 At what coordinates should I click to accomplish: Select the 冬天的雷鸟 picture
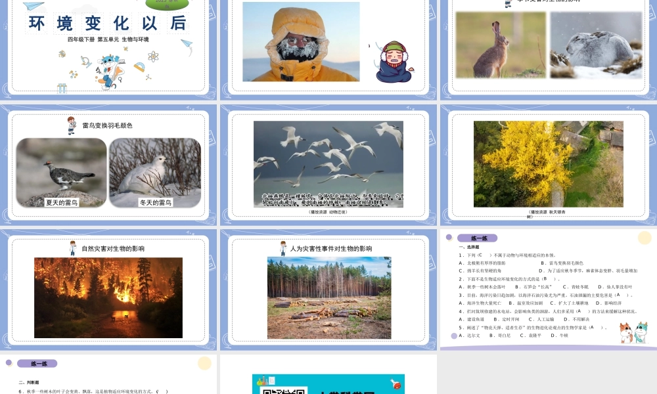tap(155, 173)
